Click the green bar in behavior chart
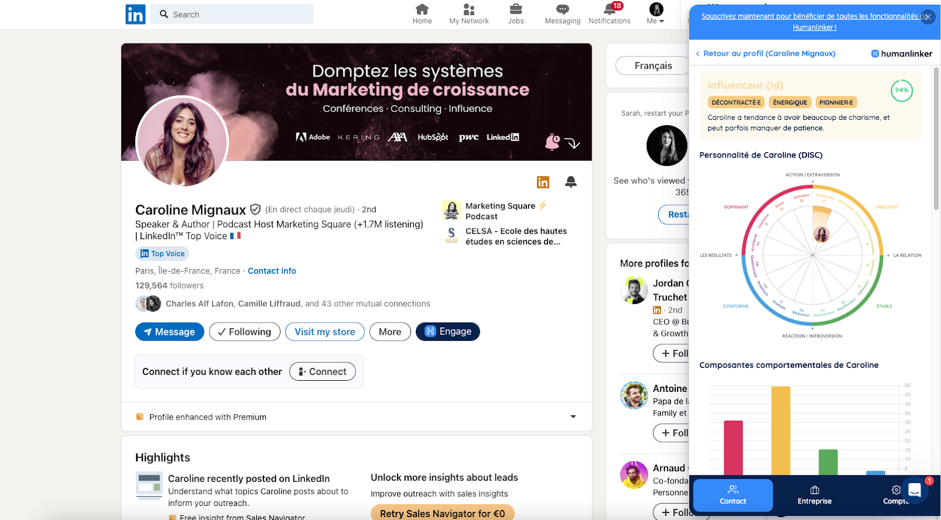 [828, 462]
